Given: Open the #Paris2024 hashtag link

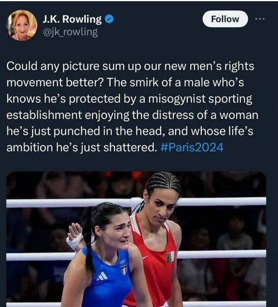Looking at the screenshot, I should [191, 147].
